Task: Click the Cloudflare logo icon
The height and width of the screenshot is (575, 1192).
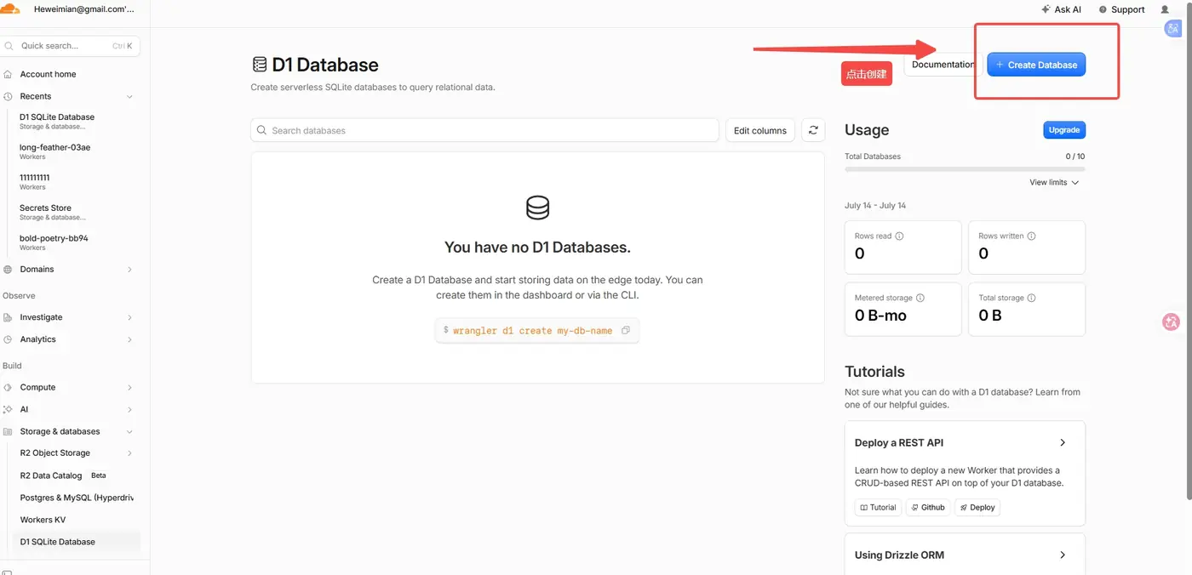Action: [x=10, y=9]
